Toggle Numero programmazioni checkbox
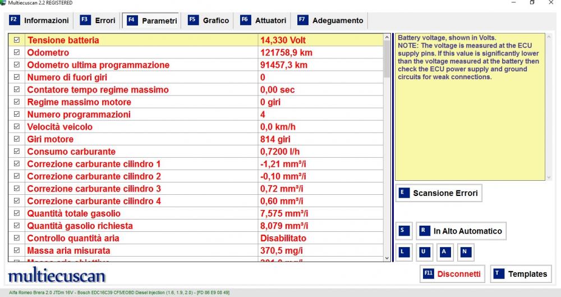The width and height of the screenshot is (561, 297). [x=17, y=114]
